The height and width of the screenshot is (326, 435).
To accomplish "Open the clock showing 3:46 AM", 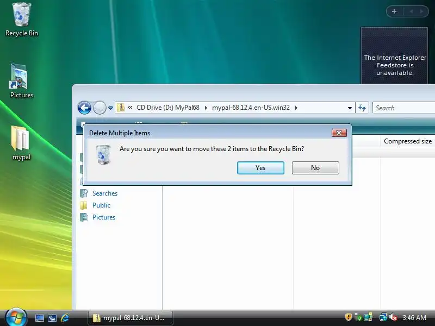I will (x=414, y=318).
